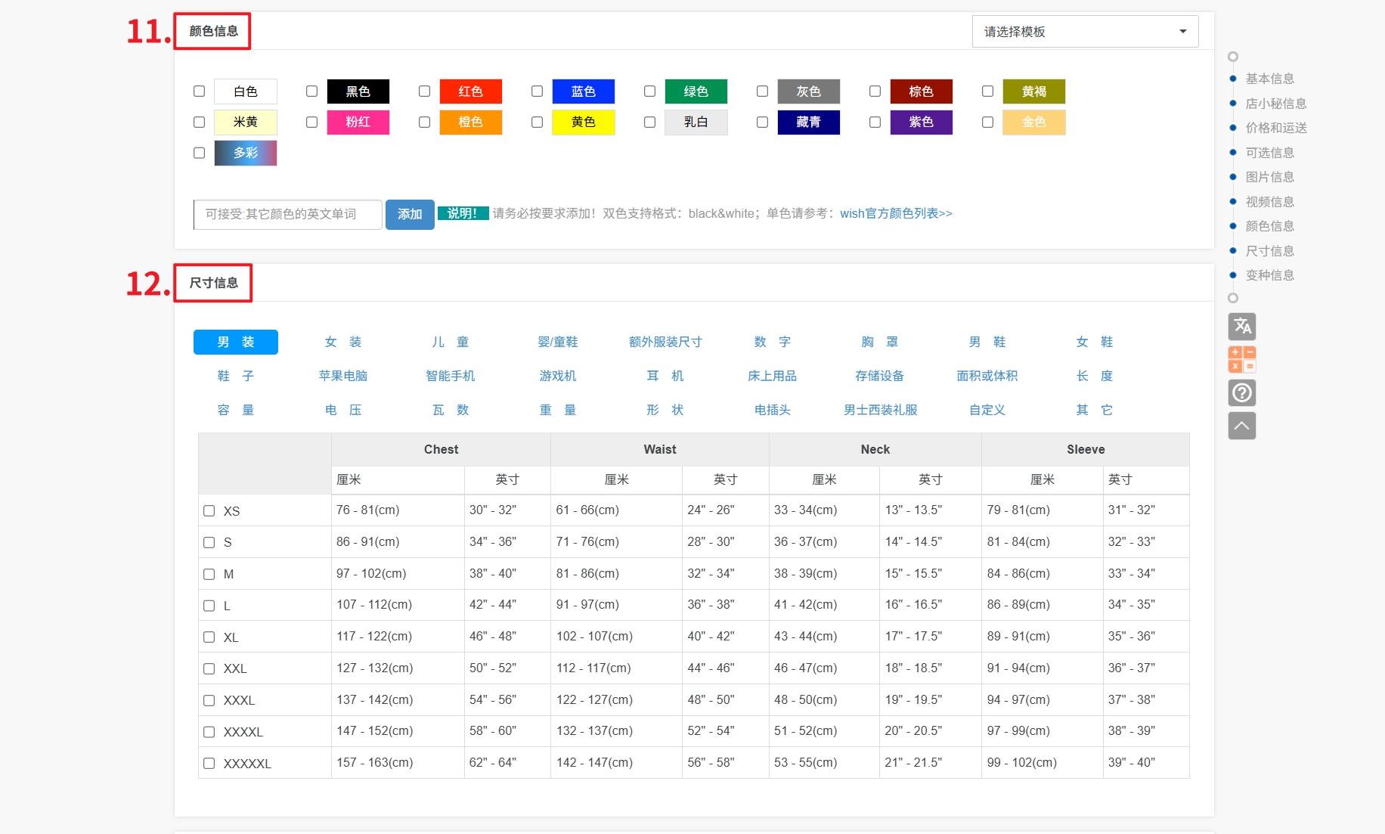
Task: Click the 紫色 purple color swatch
Action: (x=921, y=122)
